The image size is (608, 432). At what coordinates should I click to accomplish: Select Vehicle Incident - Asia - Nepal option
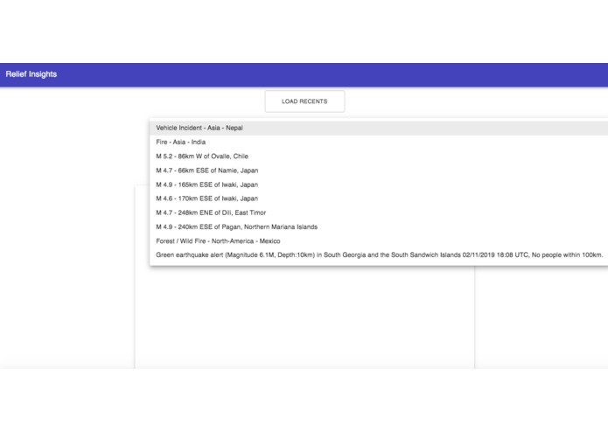[x=379, y=128]
